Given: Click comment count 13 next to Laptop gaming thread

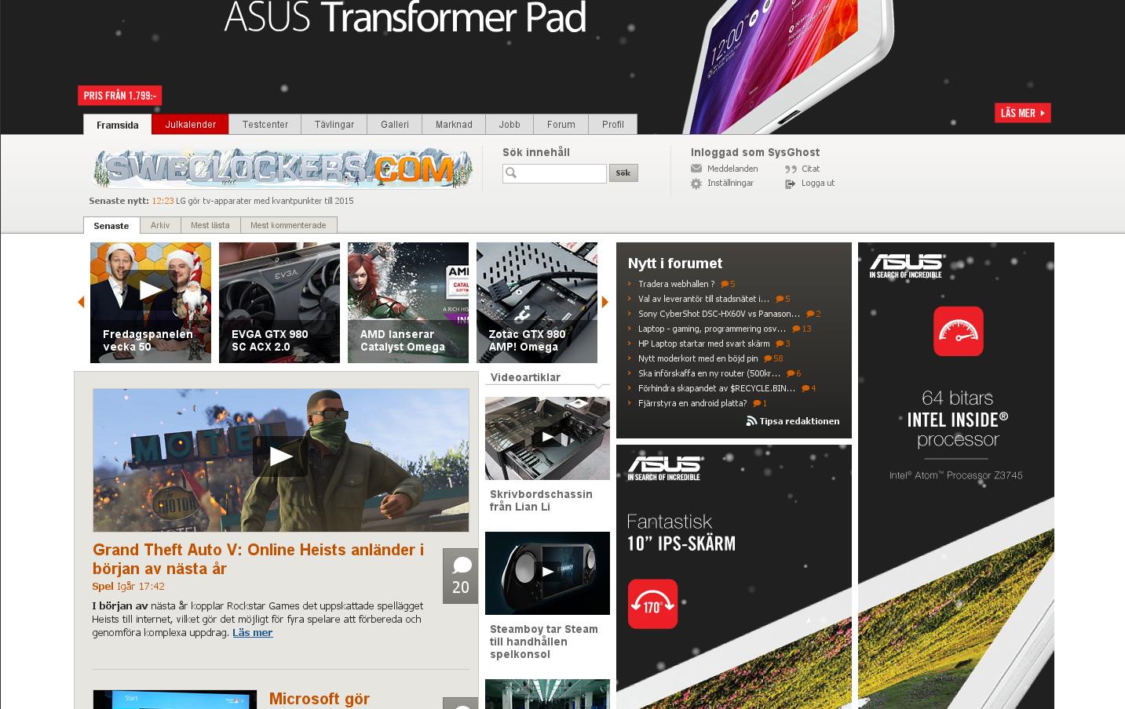Looking at the screenshot, I should [x=802, y=329].
